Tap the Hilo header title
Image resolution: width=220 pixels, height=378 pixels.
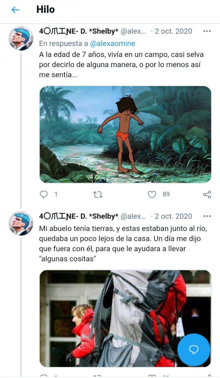46,9
